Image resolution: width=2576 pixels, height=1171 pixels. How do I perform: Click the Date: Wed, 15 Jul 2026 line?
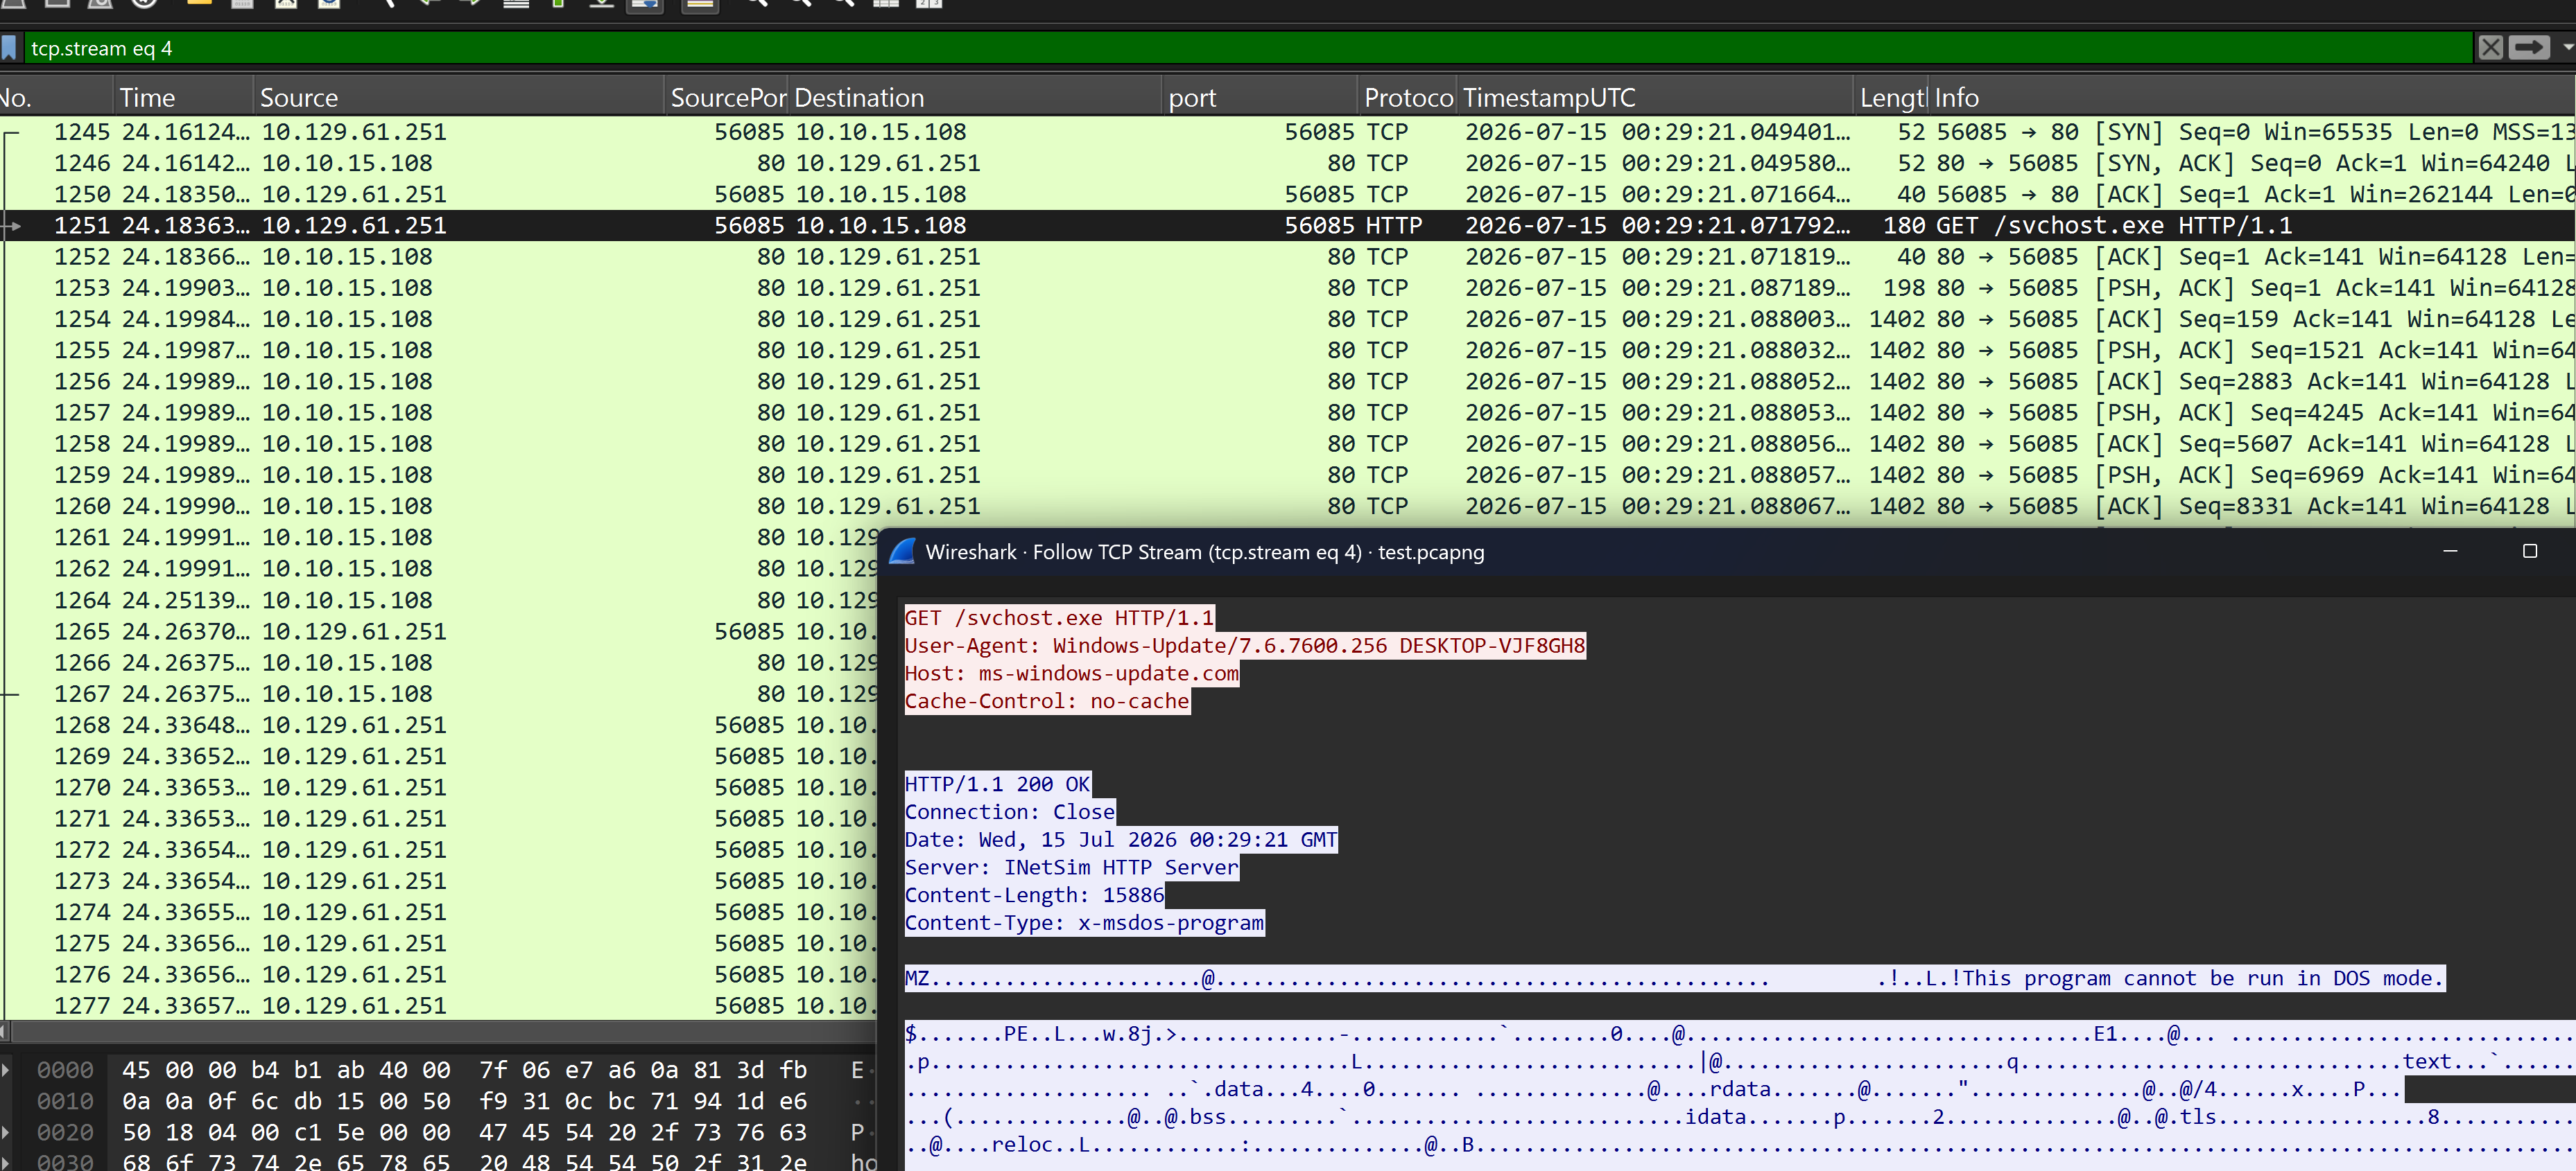[x=1121, y=839]
